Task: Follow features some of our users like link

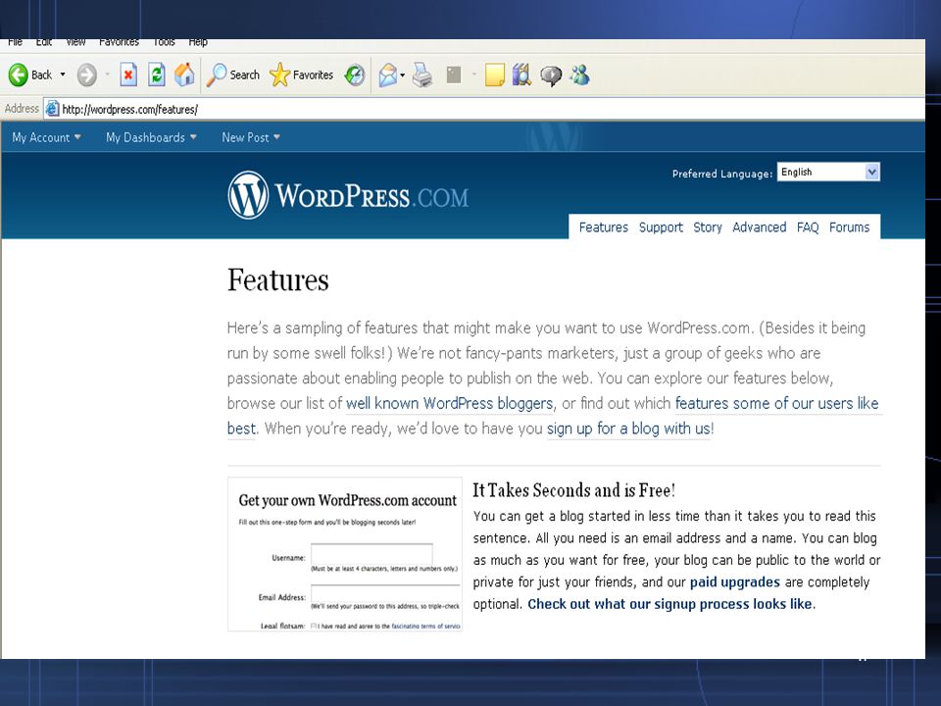Action: tap(776, 403)
